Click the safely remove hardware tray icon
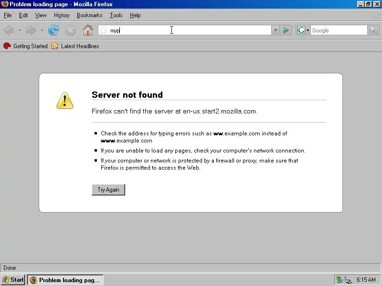Viewport: 382px width, 286px height. (339, 280)
